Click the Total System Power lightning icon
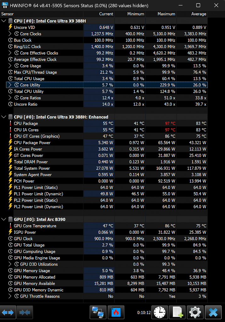 (10, 168)
